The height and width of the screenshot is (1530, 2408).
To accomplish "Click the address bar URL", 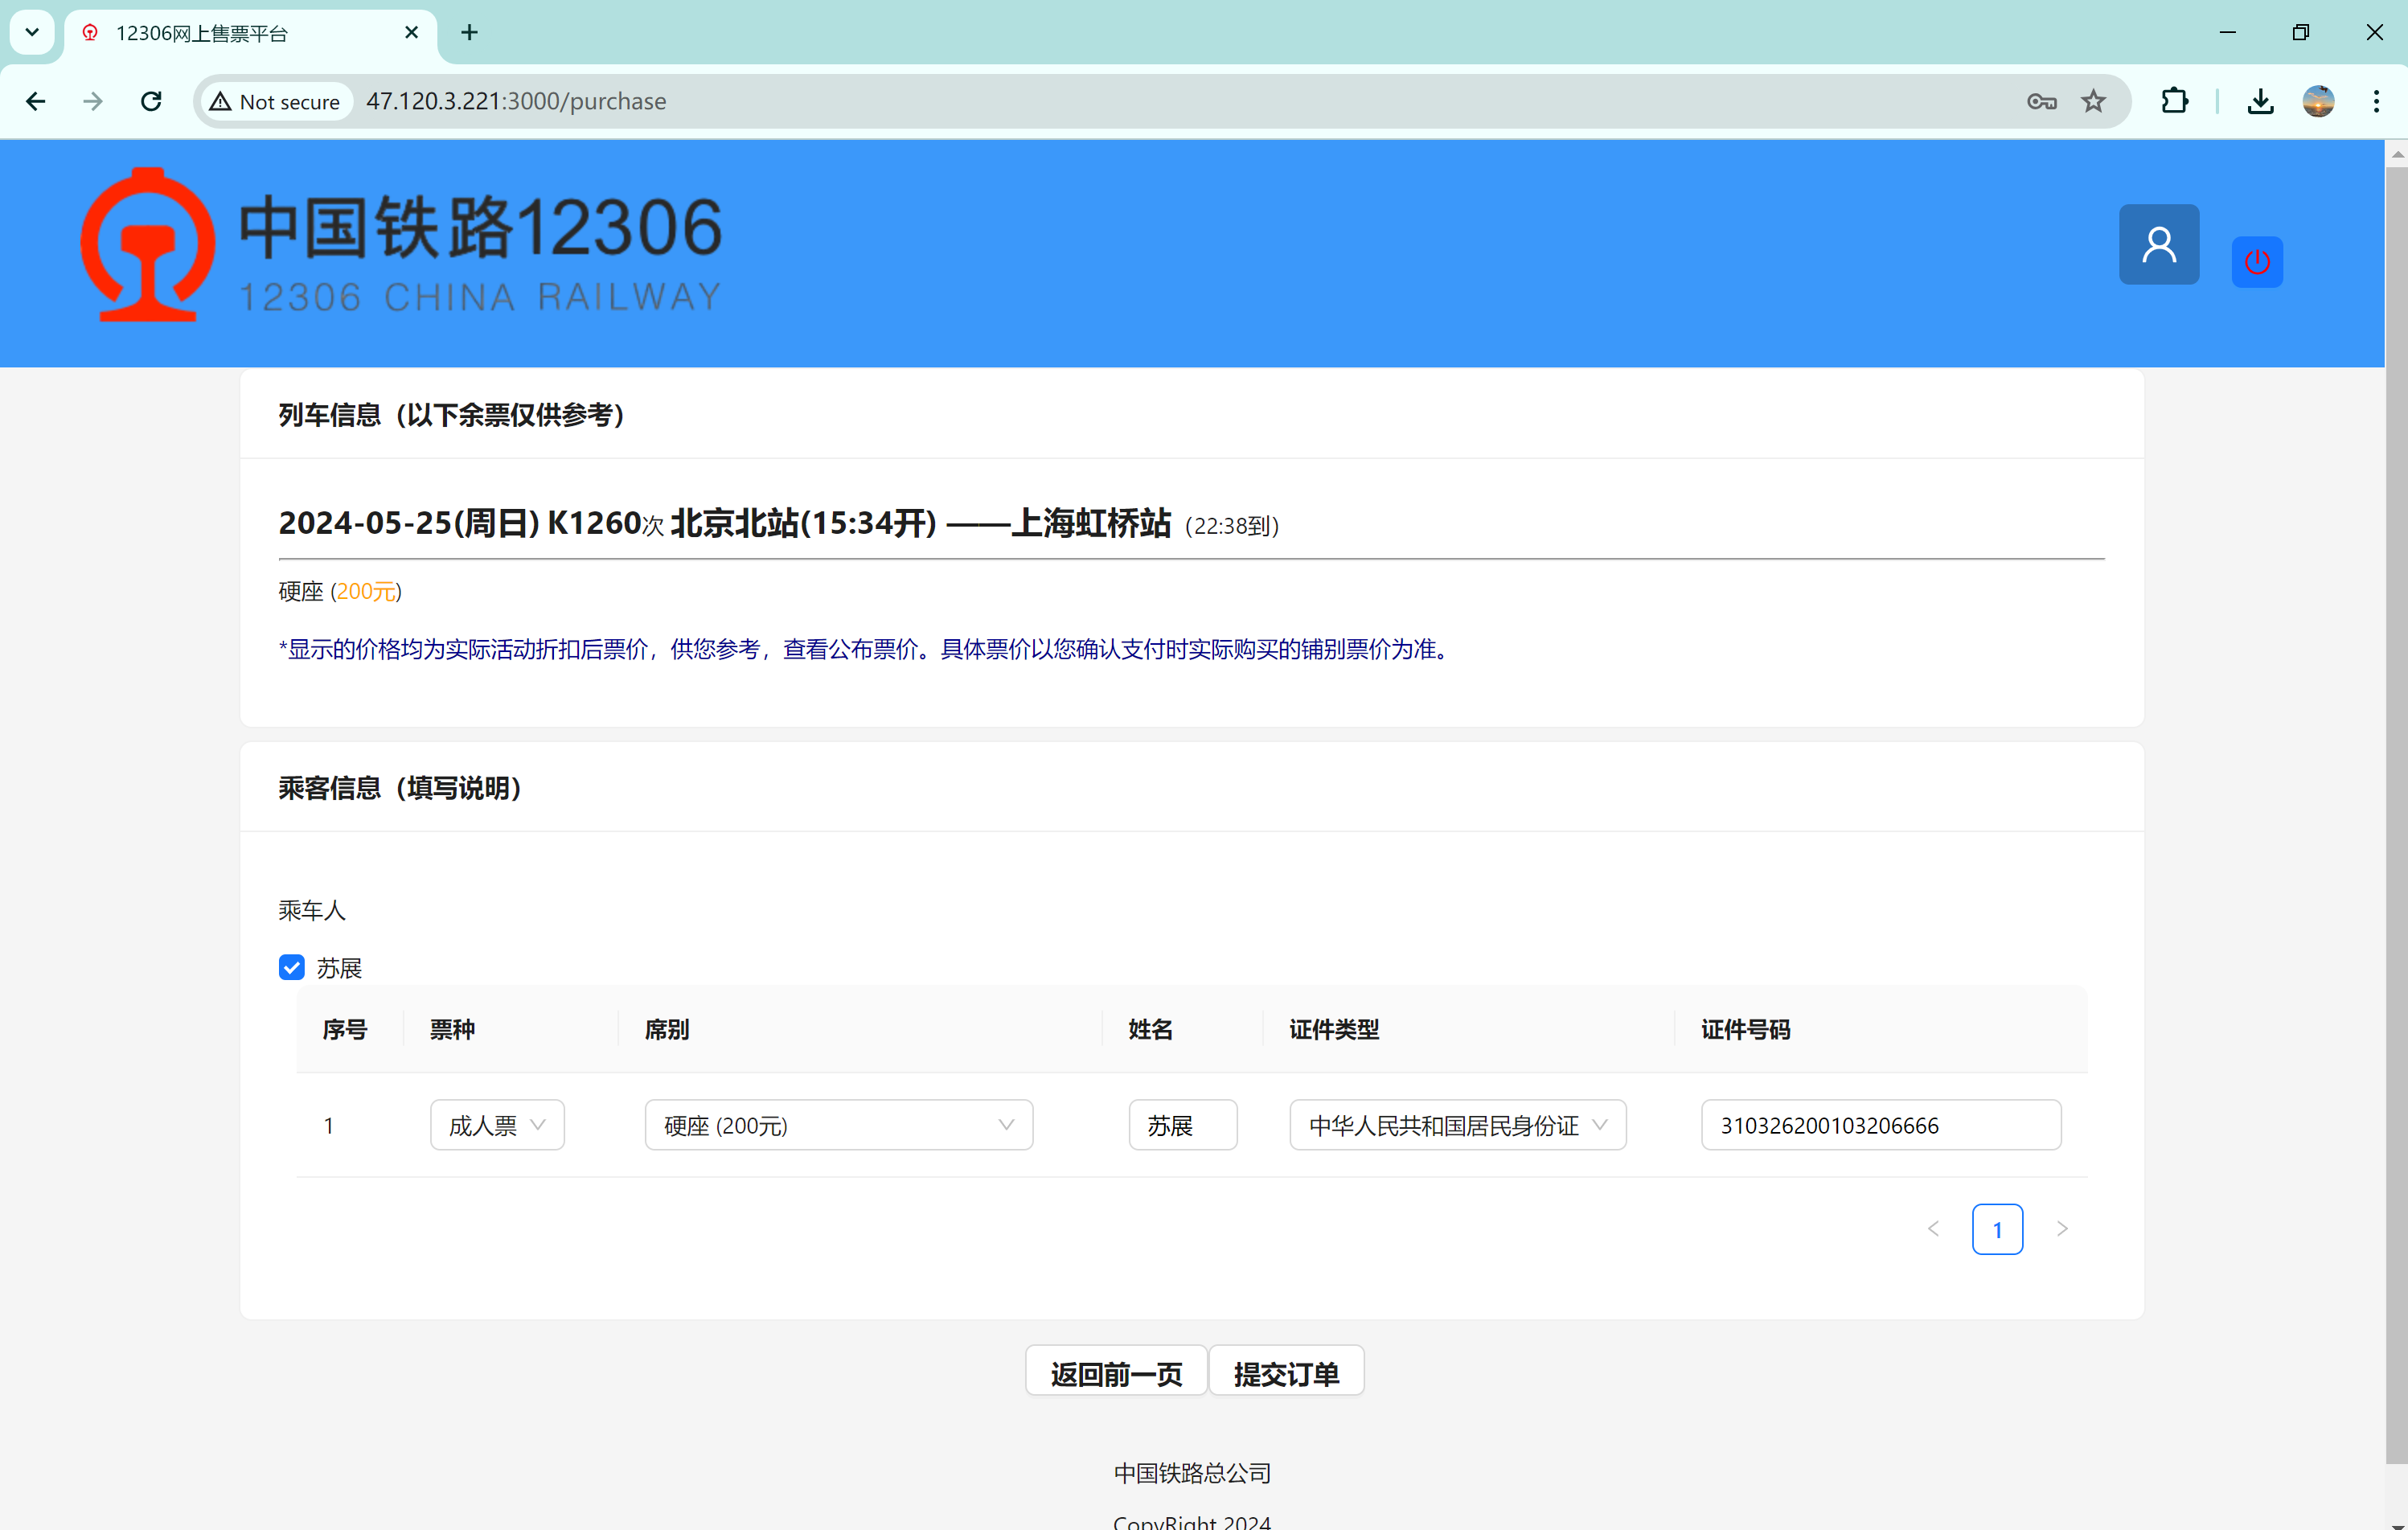I will (516, 101).
